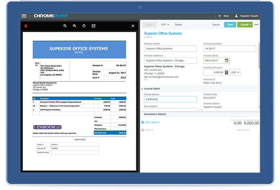Click the Delete button
The width and height of the screenshot is (280, 190).
[178, 25]
